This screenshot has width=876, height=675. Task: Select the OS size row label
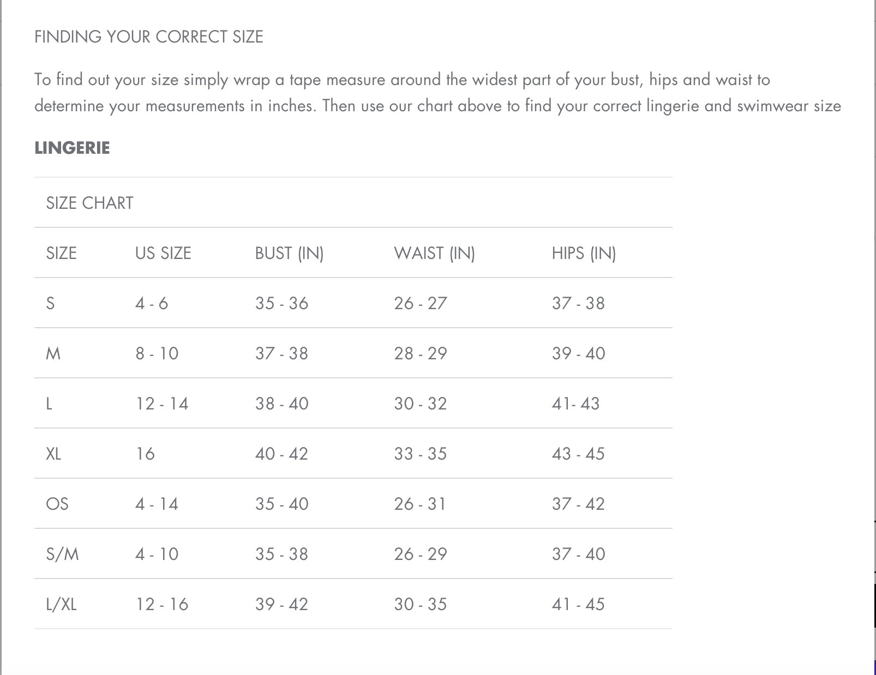57,504
